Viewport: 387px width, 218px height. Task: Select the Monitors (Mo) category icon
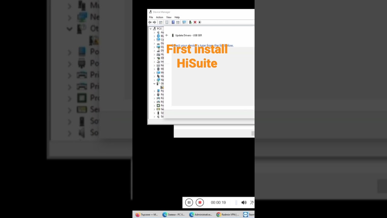158,72
